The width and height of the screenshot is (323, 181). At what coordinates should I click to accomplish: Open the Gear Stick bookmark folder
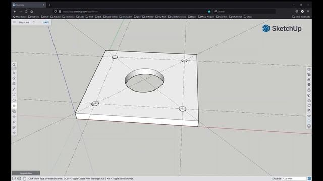[x=222, y=17]
